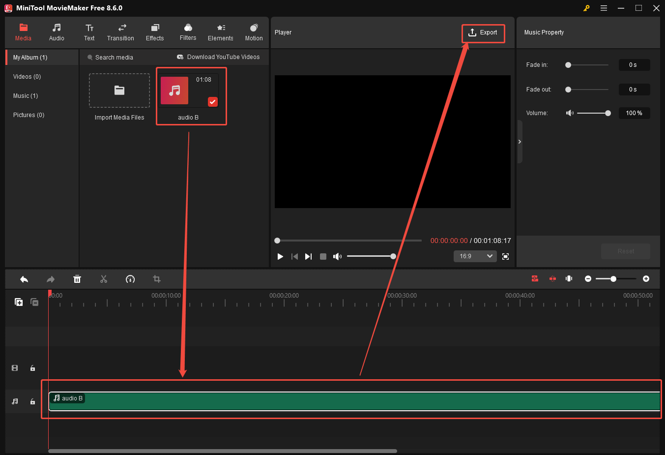Viewport: 665px width, 455px height.
Task: Adjust the Fade out slider
Action: point(587,90)
